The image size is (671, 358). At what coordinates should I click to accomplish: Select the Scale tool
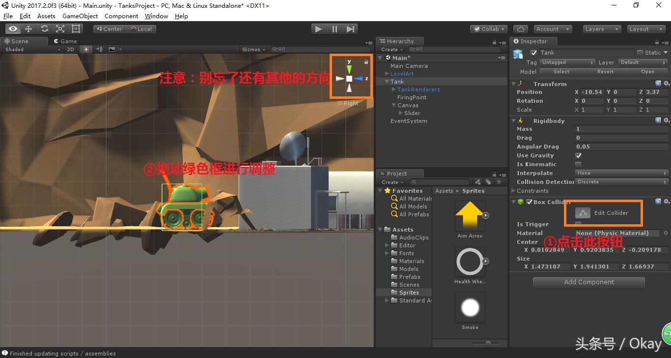click(x=59, y=29)
